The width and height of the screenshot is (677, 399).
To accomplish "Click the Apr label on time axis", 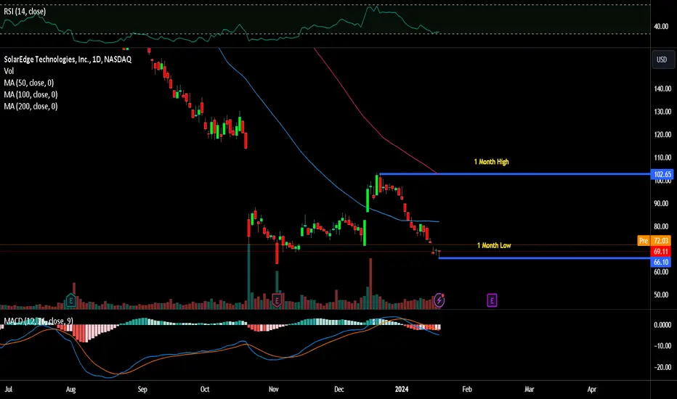I will 591,389.
